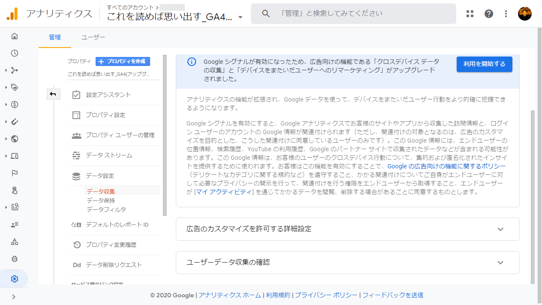The image size is (542, 305).
Task: Click the Analytics logo
Action: pos(12,14)
